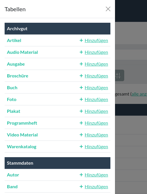Click the plus icon in Audio Material row
This screenshot has width=147, height=194.
pyautogui.click(x=81, y=52)
